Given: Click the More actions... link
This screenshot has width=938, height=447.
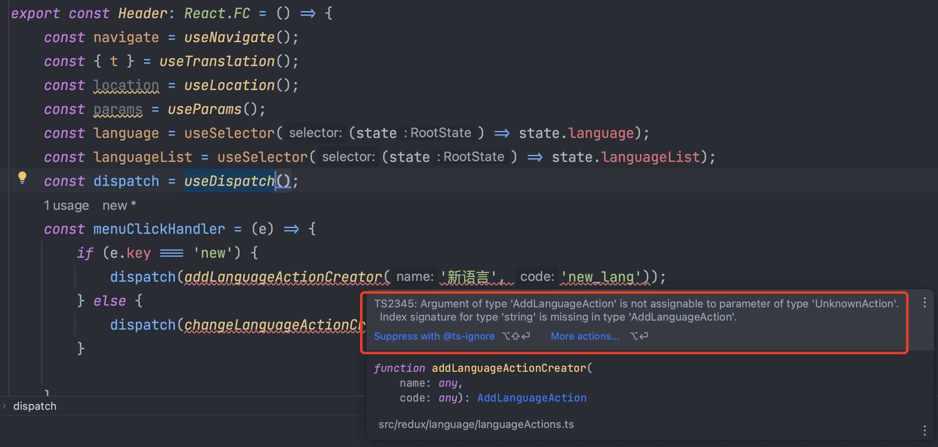Looking at the screenshot, I should (x=585, y=336).
